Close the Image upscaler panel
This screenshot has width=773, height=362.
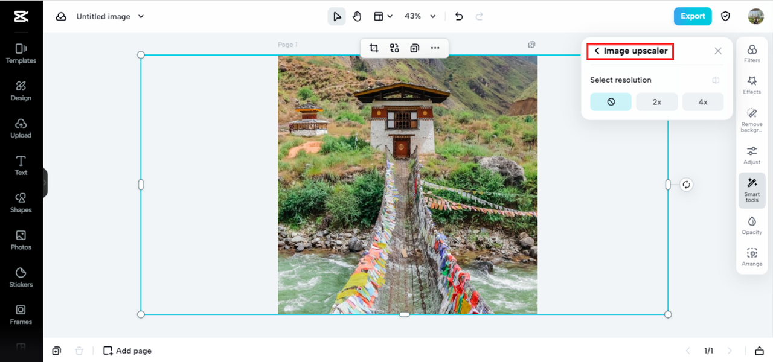[x=718, y=51]
